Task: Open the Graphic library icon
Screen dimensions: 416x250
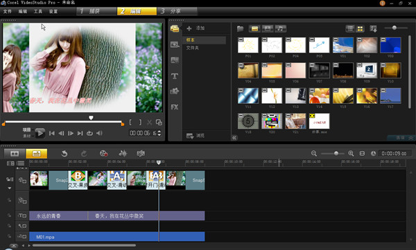Action: (x=175, y=91)
